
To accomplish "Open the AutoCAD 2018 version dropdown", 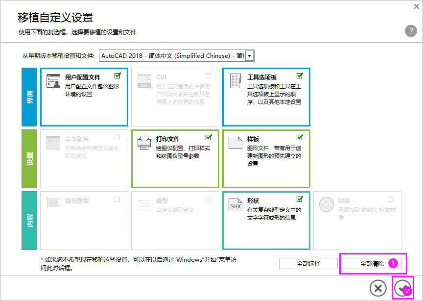I will (x=248, y=55).
